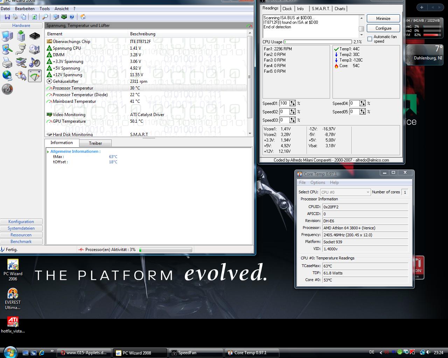Select the Voltage and Temperature gauge icon
This screenshot has width=448, height=358.
tap(35, 76)
